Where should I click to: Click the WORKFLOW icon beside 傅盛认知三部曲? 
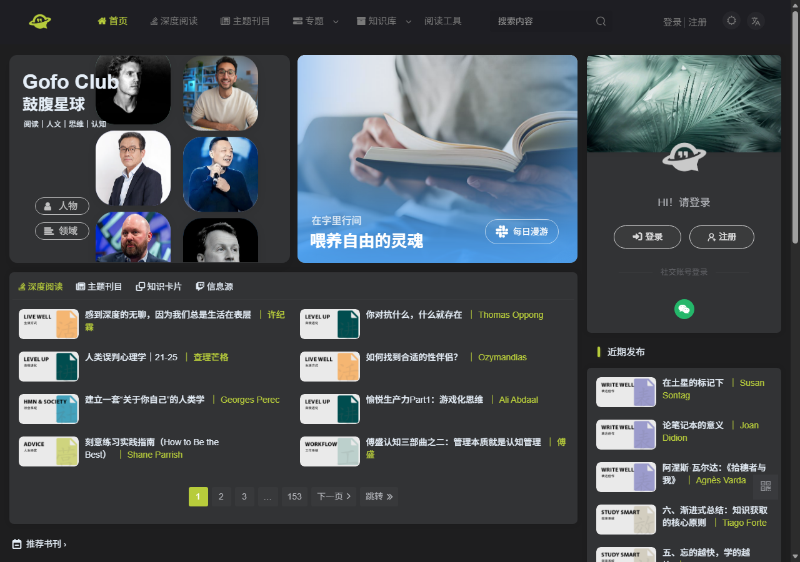coord(330,451)
